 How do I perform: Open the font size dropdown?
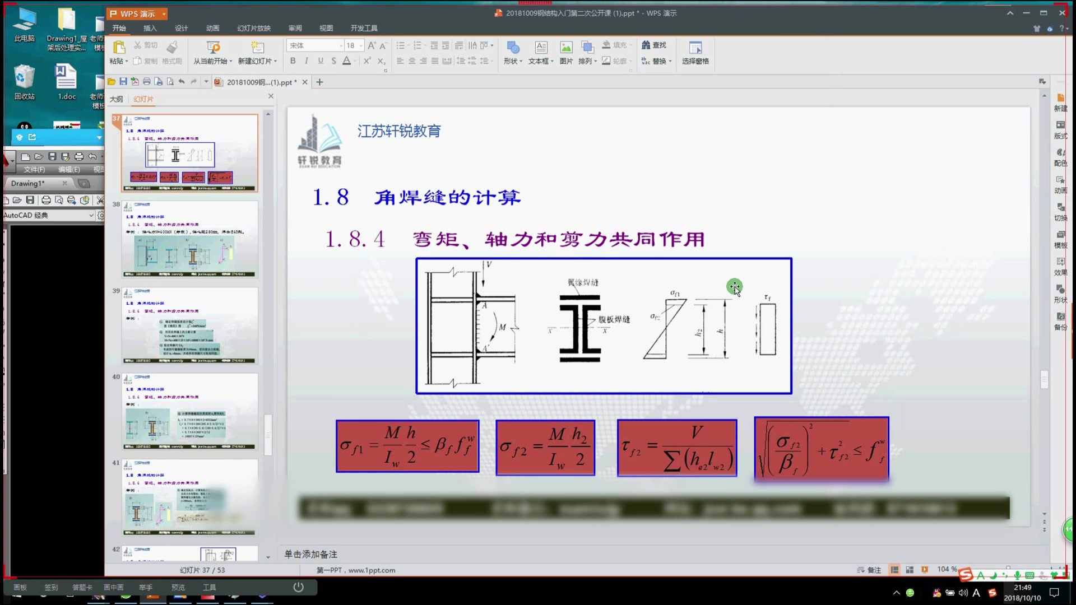coord(361,45)
